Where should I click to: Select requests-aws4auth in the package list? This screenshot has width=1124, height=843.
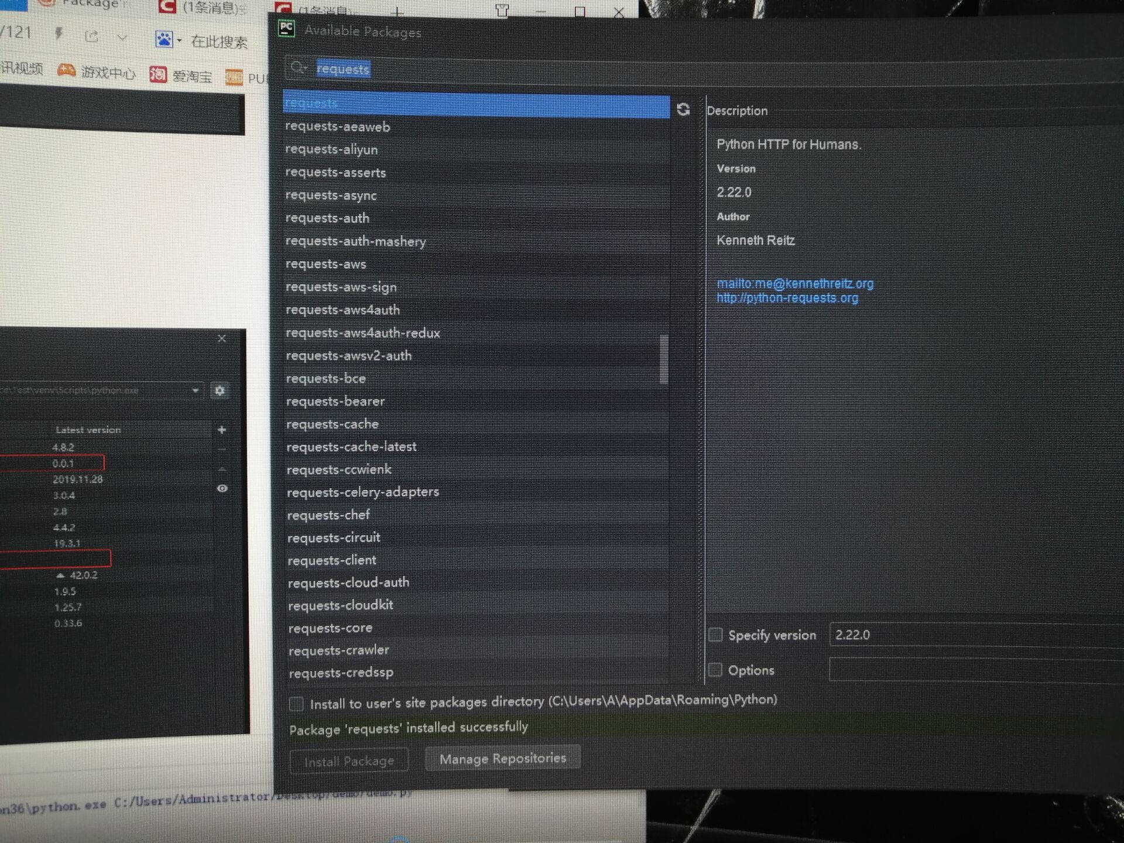[476, 310]
